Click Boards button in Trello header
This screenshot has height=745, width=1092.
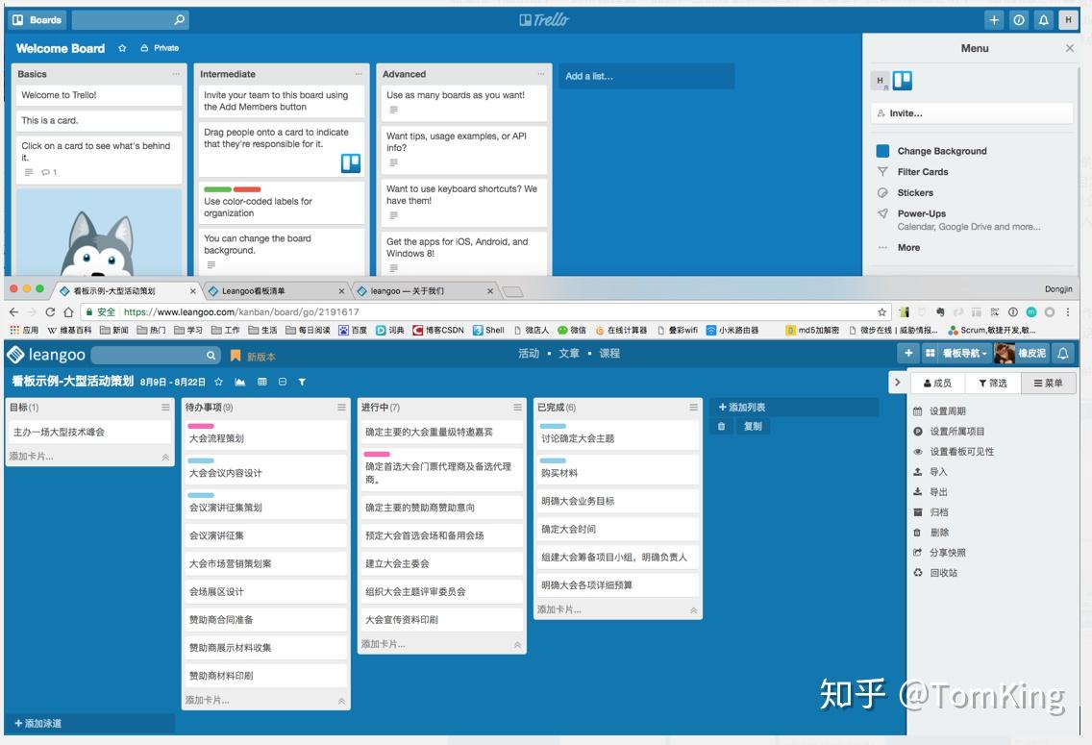[37, 20]
